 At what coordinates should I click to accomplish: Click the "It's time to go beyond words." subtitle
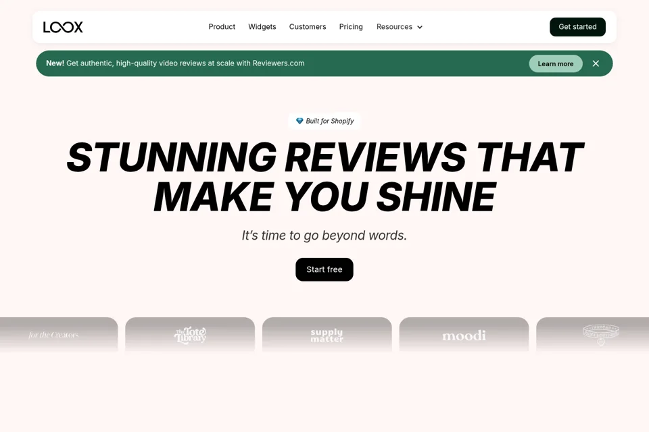324,235
